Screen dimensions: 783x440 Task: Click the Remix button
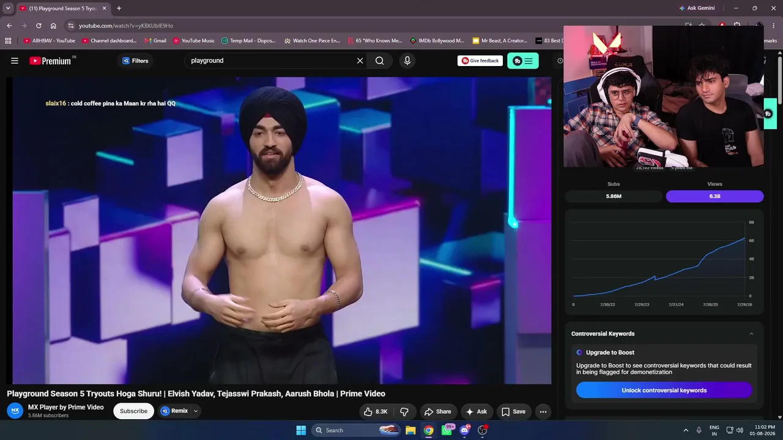coord(175,411)
